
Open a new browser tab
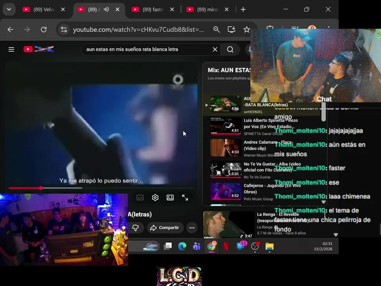click(243, 10)
